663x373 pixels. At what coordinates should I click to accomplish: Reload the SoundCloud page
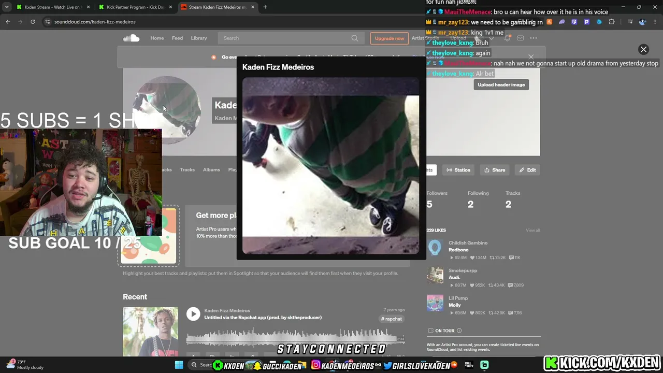[x=33, y=22]
